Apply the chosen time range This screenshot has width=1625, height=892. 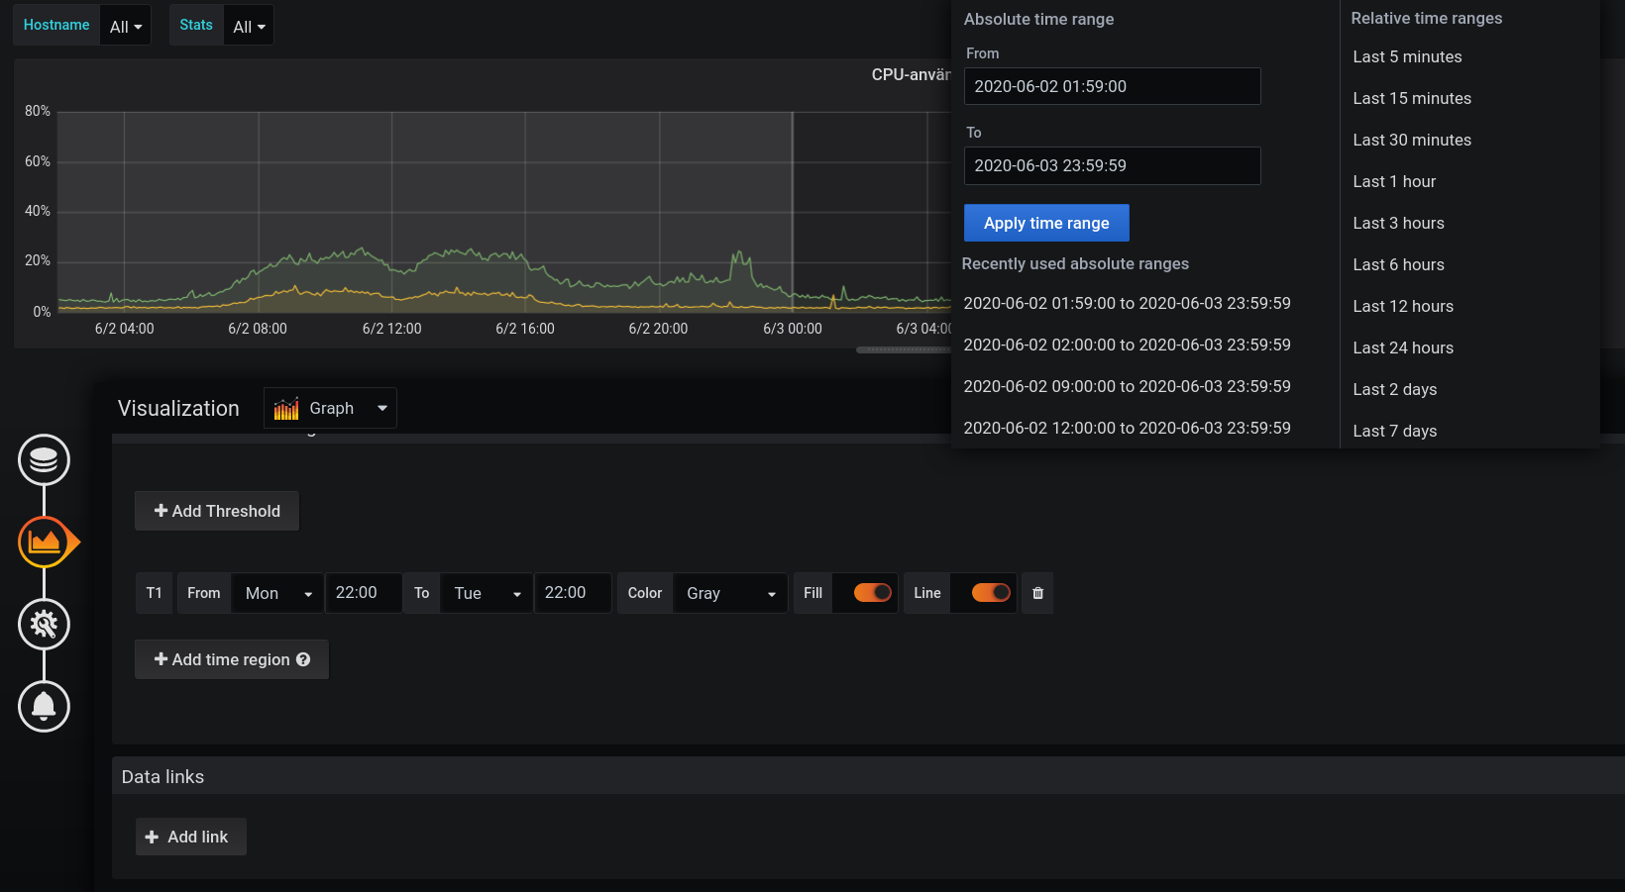1046,223
